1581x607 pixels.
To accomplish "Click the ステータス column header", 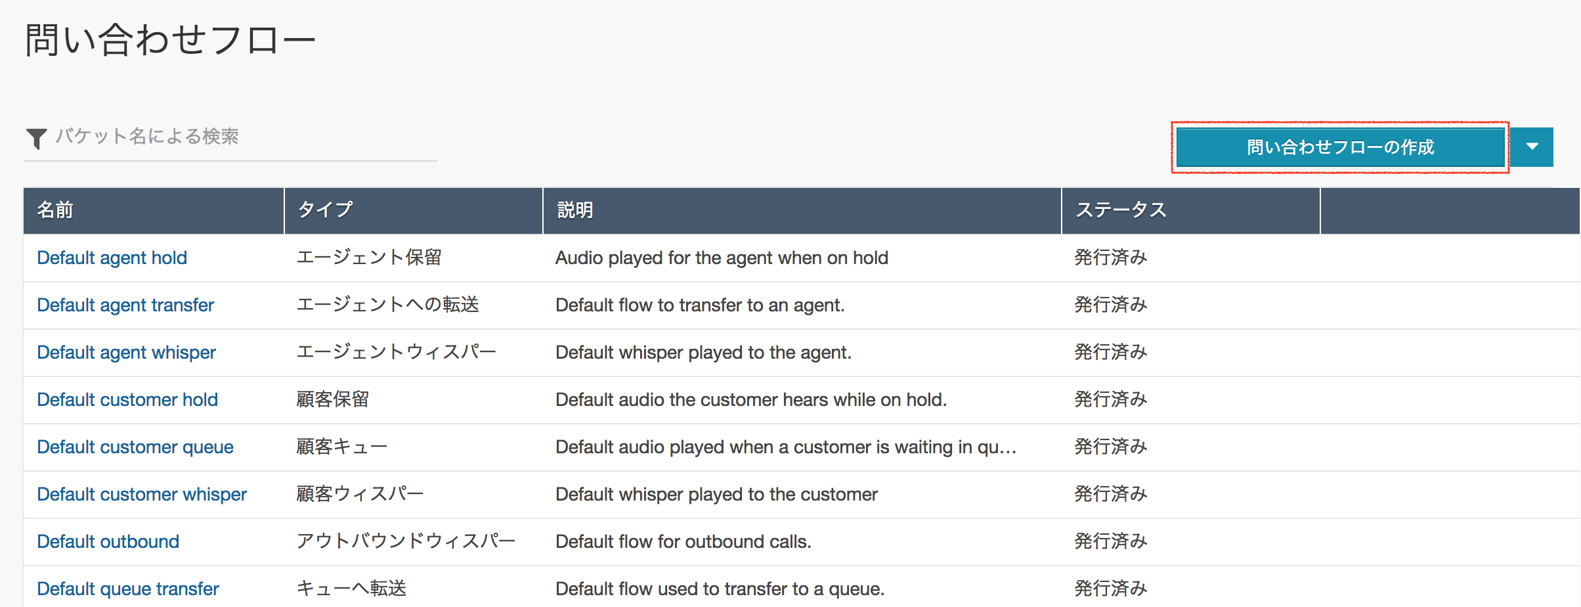I will [x=1121, y=210].
